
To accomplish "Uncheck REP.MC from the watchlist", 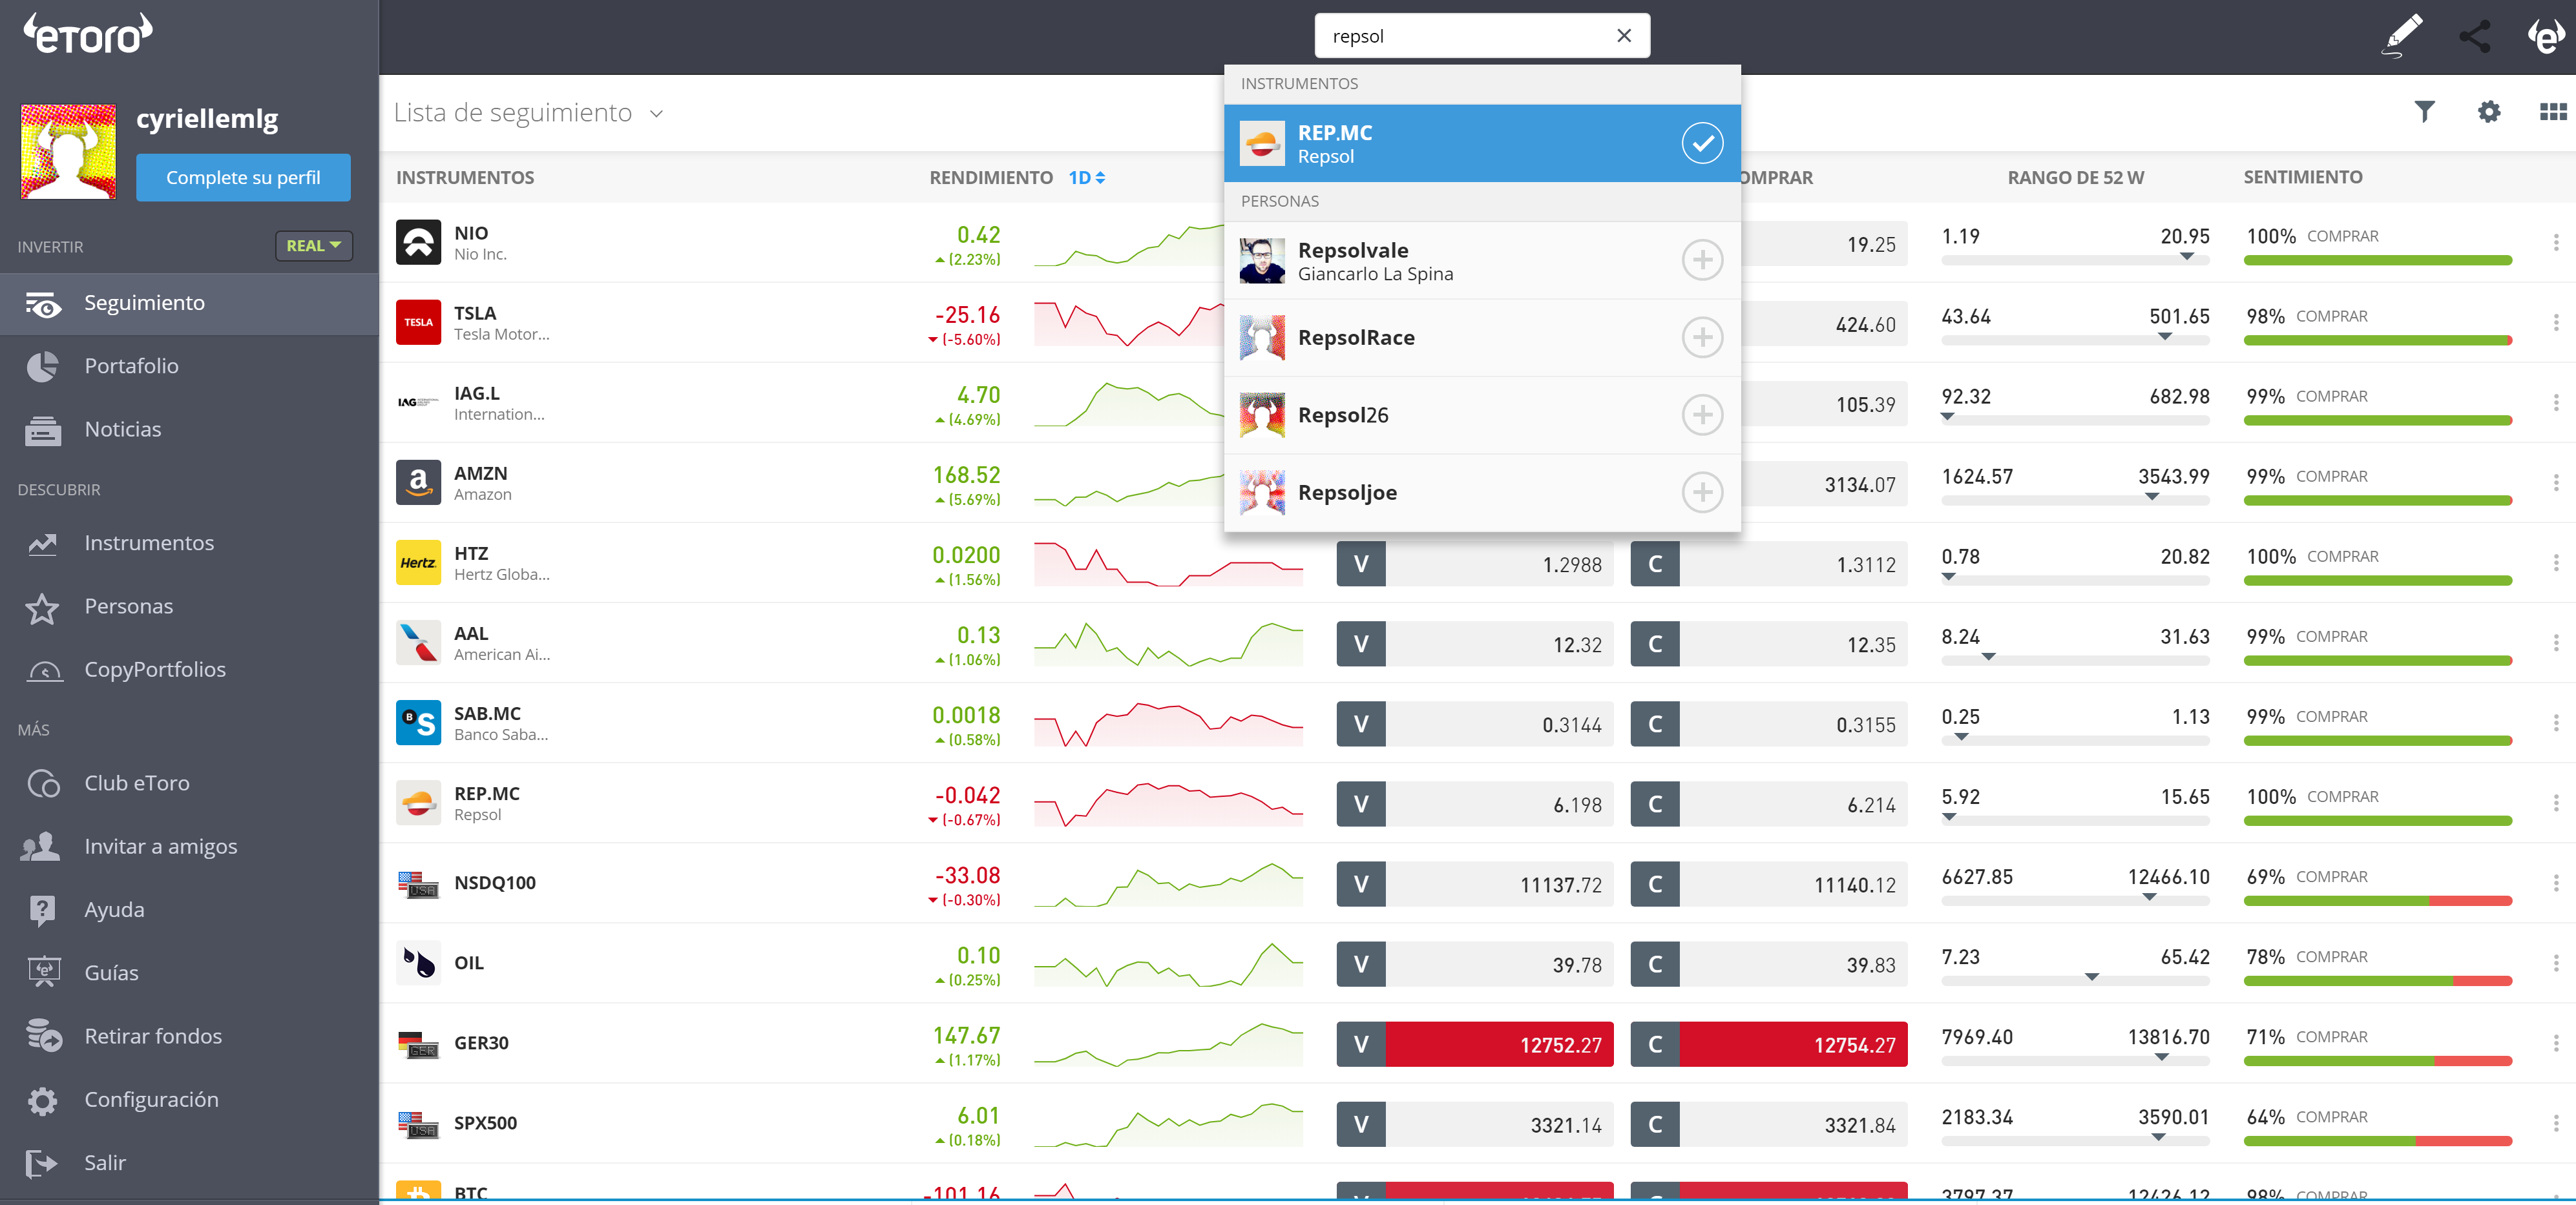I will [x=1701, y=144].
